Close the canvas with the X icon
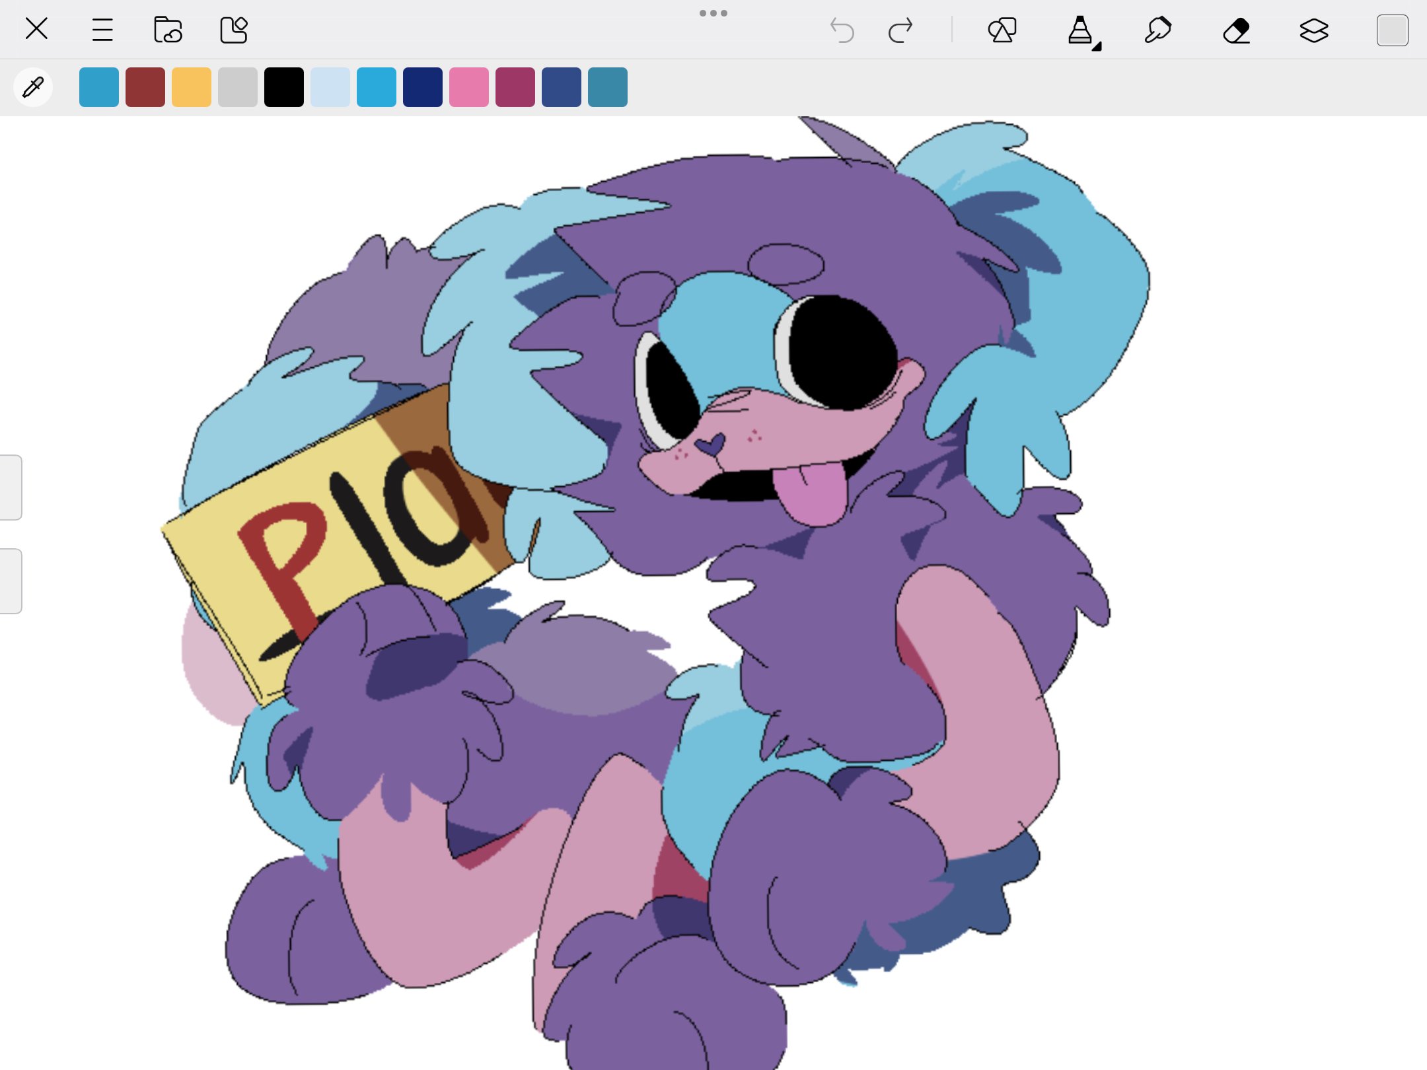 coord(36,29)
